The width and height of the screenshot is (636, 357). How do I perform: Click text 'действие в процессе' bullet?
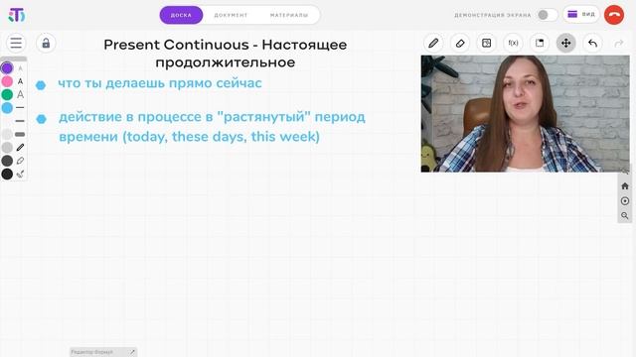point(212,126)
